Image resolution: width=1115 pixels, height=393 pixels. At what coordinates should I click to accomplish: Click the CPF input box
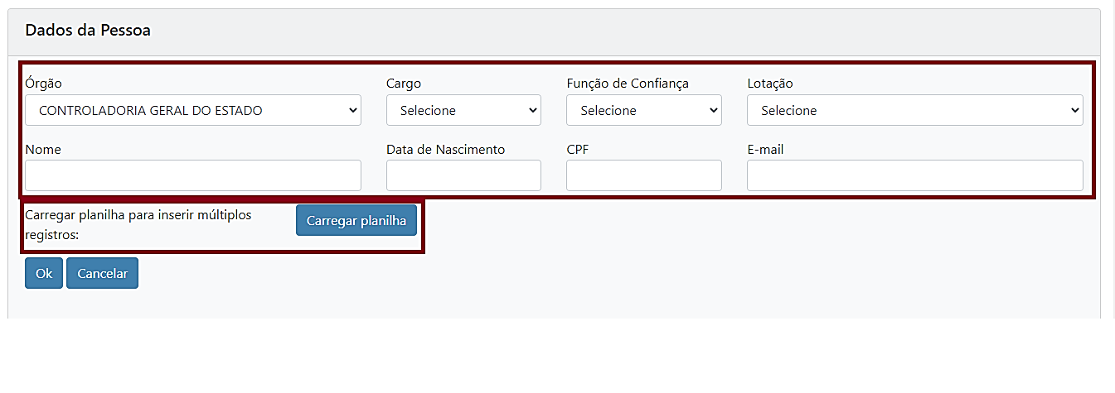[643, 175]
